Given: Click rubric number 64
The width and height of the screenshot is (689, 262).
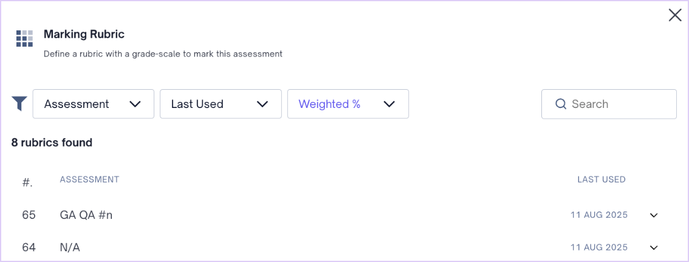Looking at the screenshot, I should click(29, 248).
